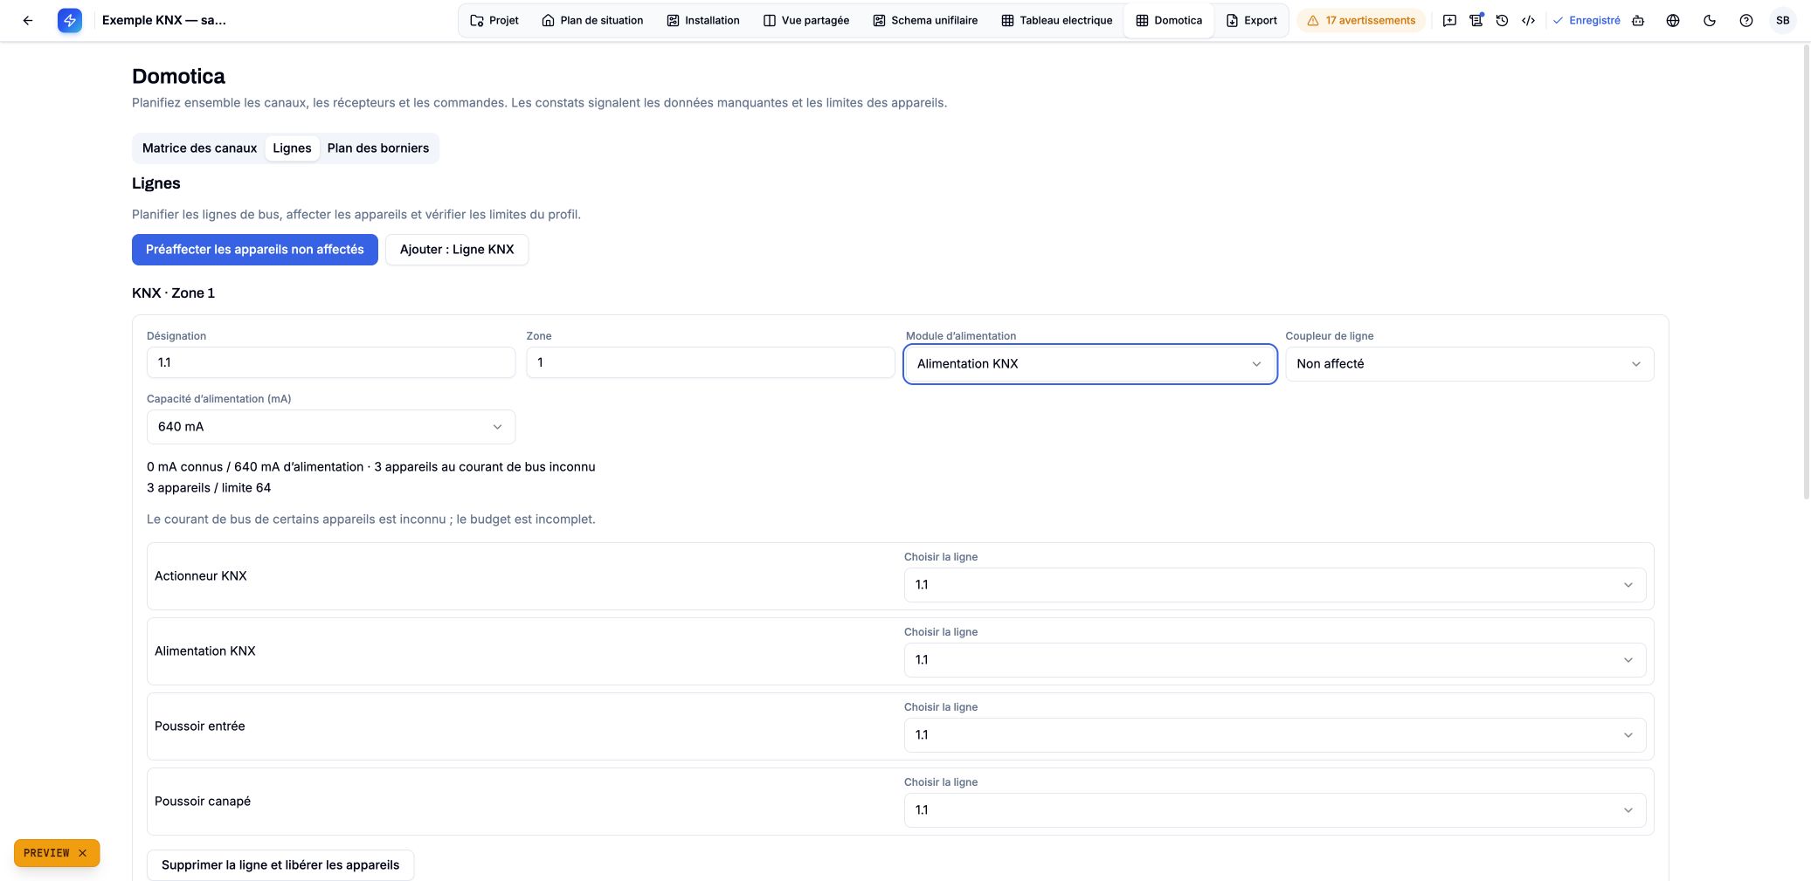Go back with the arrow icon
Viewport: 1811px width, 881px height.
click(28, 20)
